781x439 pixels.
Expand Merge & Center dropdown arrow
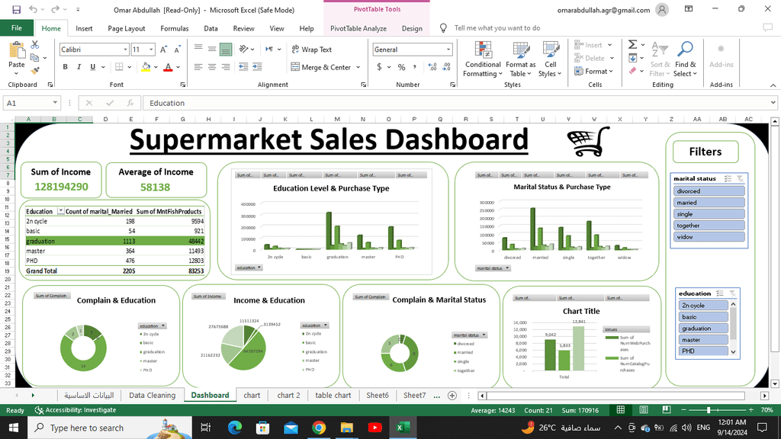(358, 67)
